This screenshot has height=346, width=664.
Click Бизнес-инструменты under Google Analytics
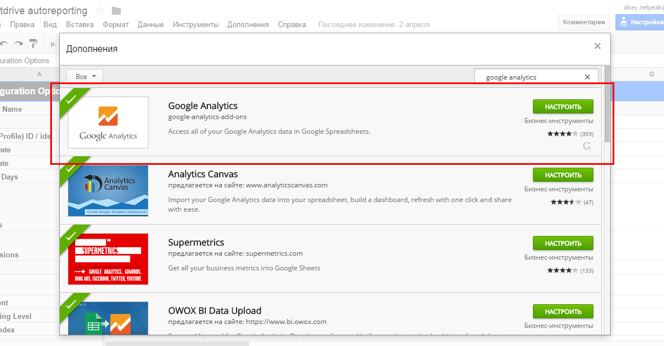pyautogui.click(x=558, y=121)
